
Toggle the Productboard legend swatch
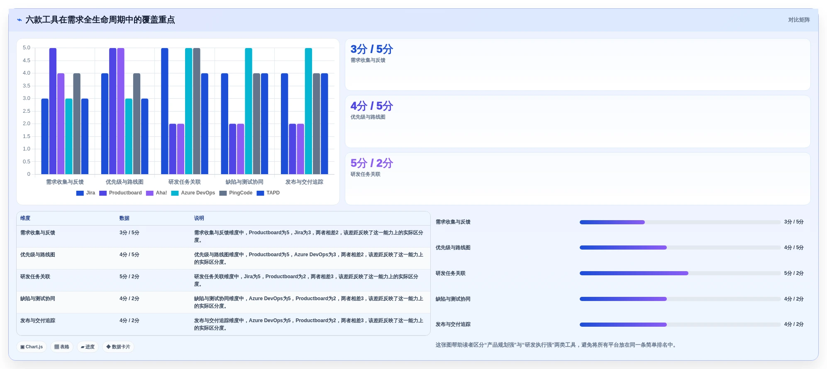103,193
